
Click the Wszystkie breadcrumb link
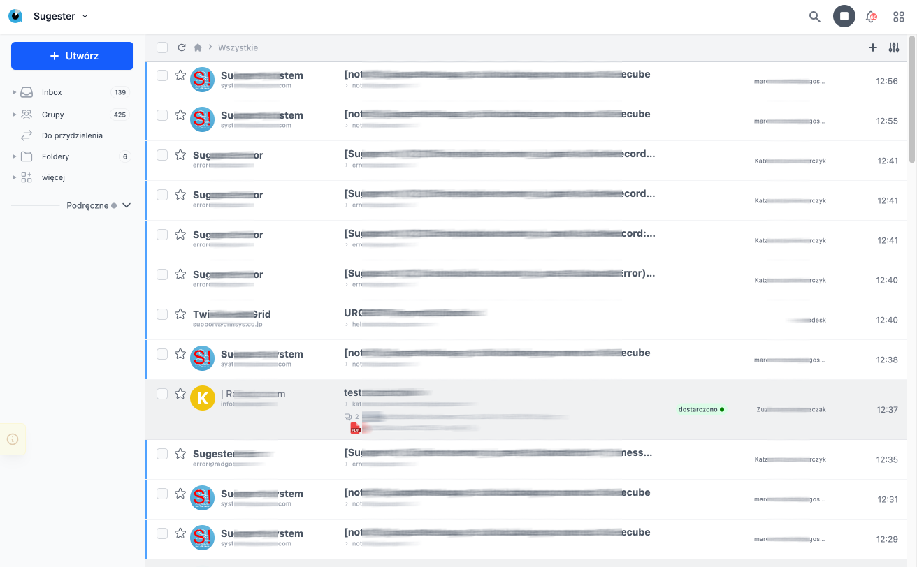(238, 47)
